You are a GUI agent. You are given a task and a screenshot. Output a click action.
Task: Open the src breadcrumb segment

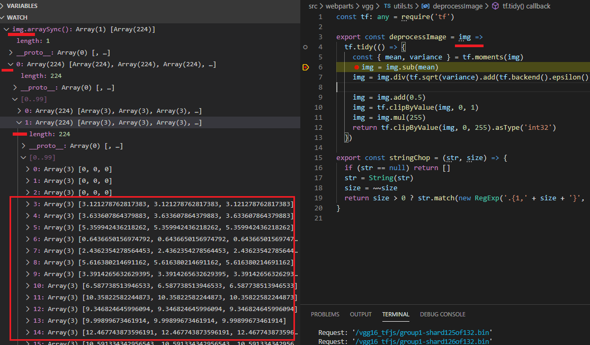pos(313,6)
